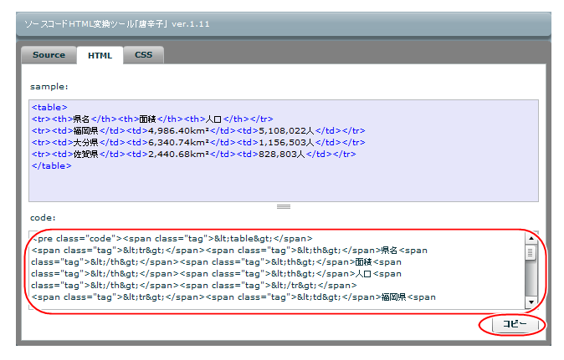Click the <table> opening tag in sample
Image resolution: width=564 pixels, height=360 pixels.
49,107
